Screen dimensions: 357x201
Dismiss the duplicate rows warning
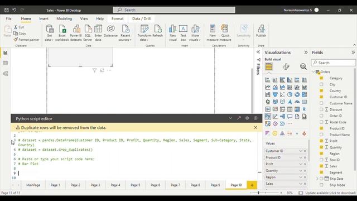click(255, 128)
